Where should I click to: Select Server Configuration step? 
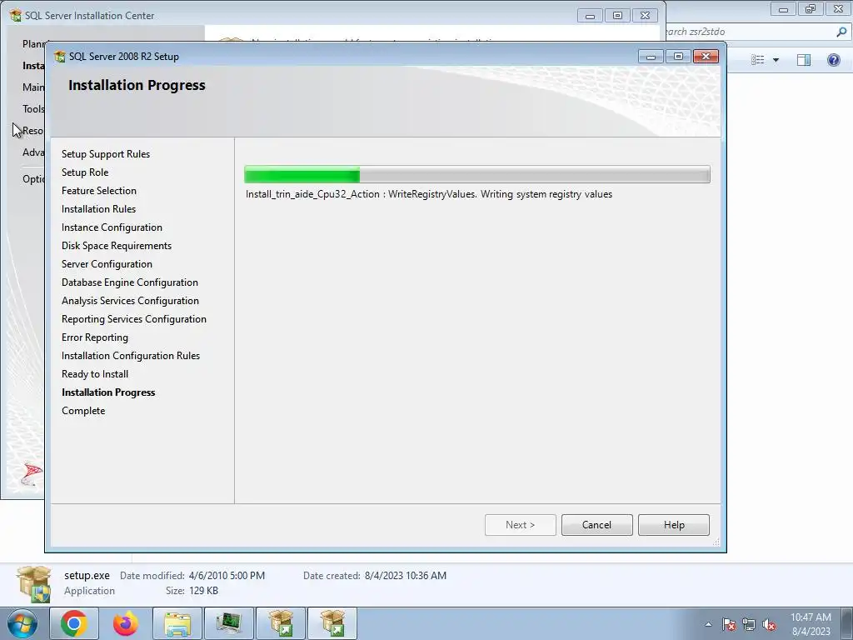[107, 264]
